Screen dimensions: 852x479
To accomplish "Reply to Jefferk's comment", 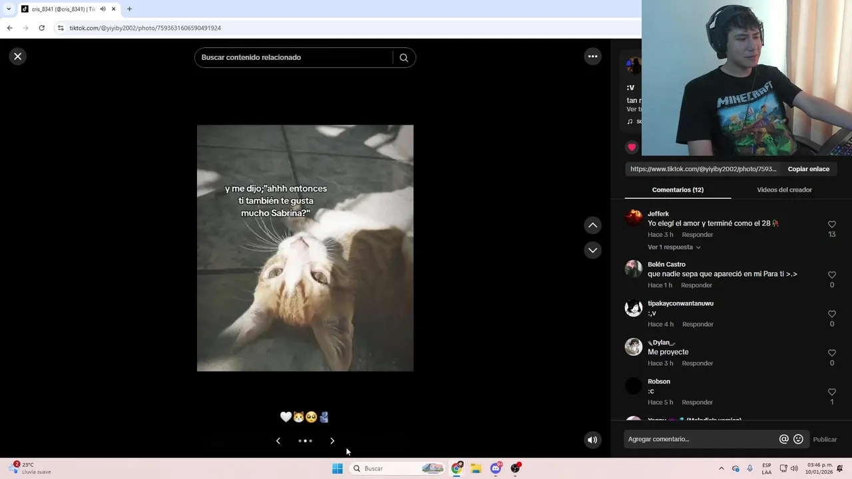I will click(x=698, y=235).
